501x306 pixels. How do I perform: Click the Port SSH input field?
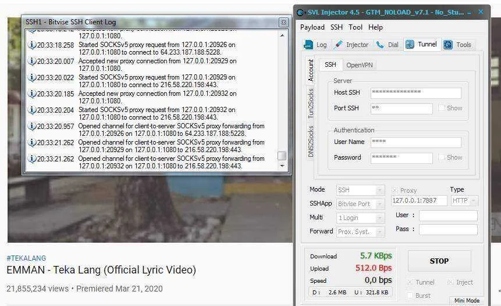tap(401, 109)
